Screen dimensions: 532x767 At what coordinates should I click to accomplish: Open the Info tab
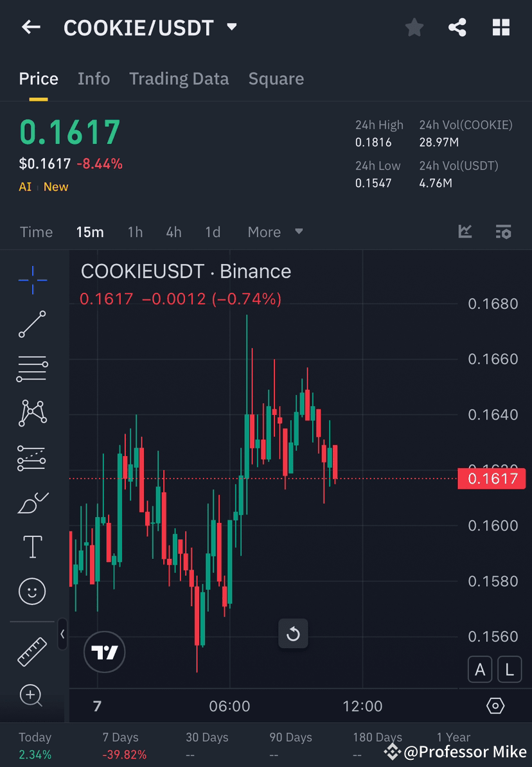pos(94,78)
